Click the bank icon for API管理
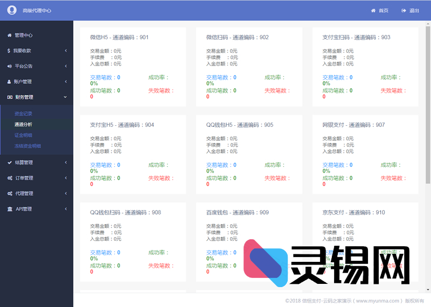This screenshot has height=307, width=431. (x=10, y=209)
